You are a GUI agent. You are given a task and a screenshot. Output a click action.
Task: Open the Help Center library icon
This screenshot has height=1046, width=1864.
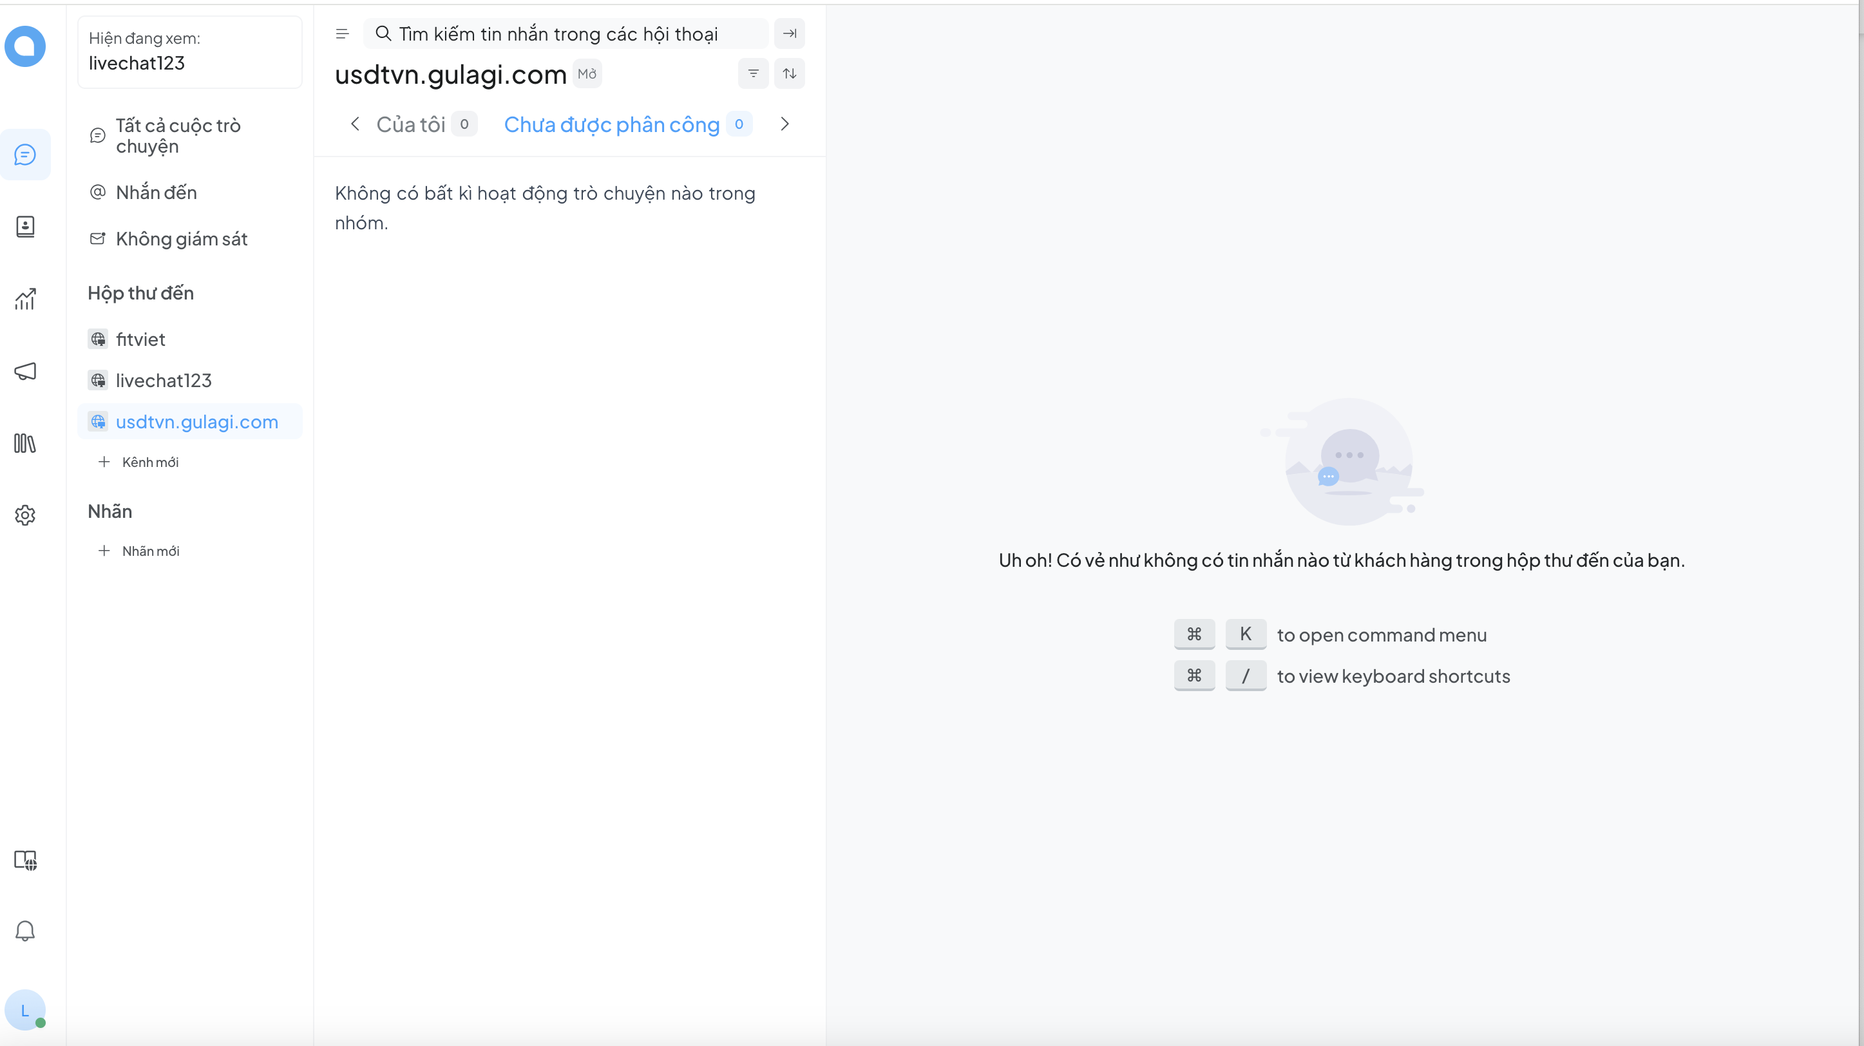(25, 442)
